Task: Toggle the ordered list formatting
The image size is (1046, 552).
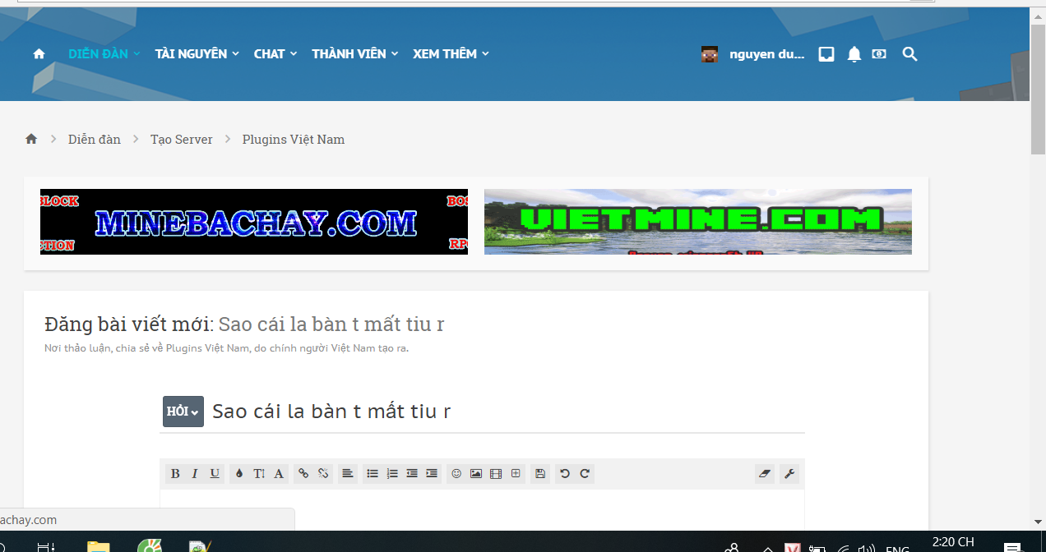Action: pyautogui.click(x=392, y=473)
